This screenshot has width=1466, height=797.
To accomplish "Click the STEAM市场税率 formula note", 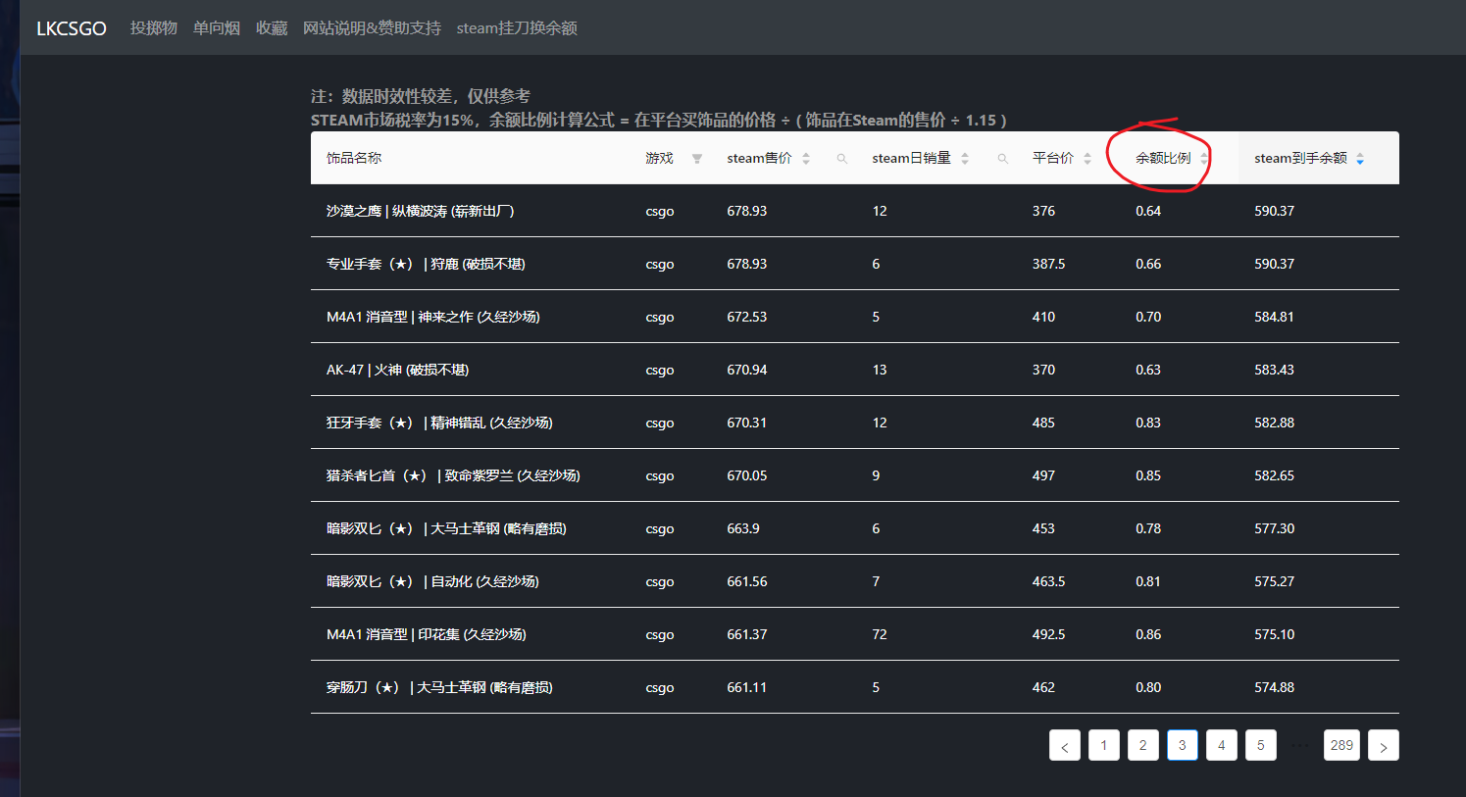I will (x=659, y=120).
